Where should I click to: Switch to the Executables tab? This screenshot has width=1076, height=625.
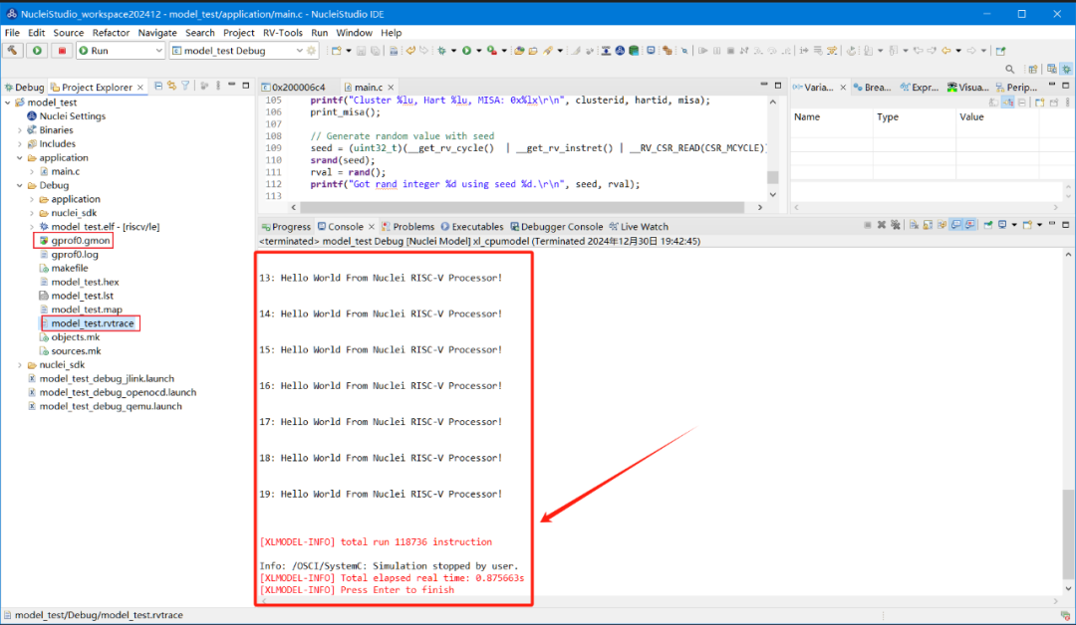pos(472,226)
